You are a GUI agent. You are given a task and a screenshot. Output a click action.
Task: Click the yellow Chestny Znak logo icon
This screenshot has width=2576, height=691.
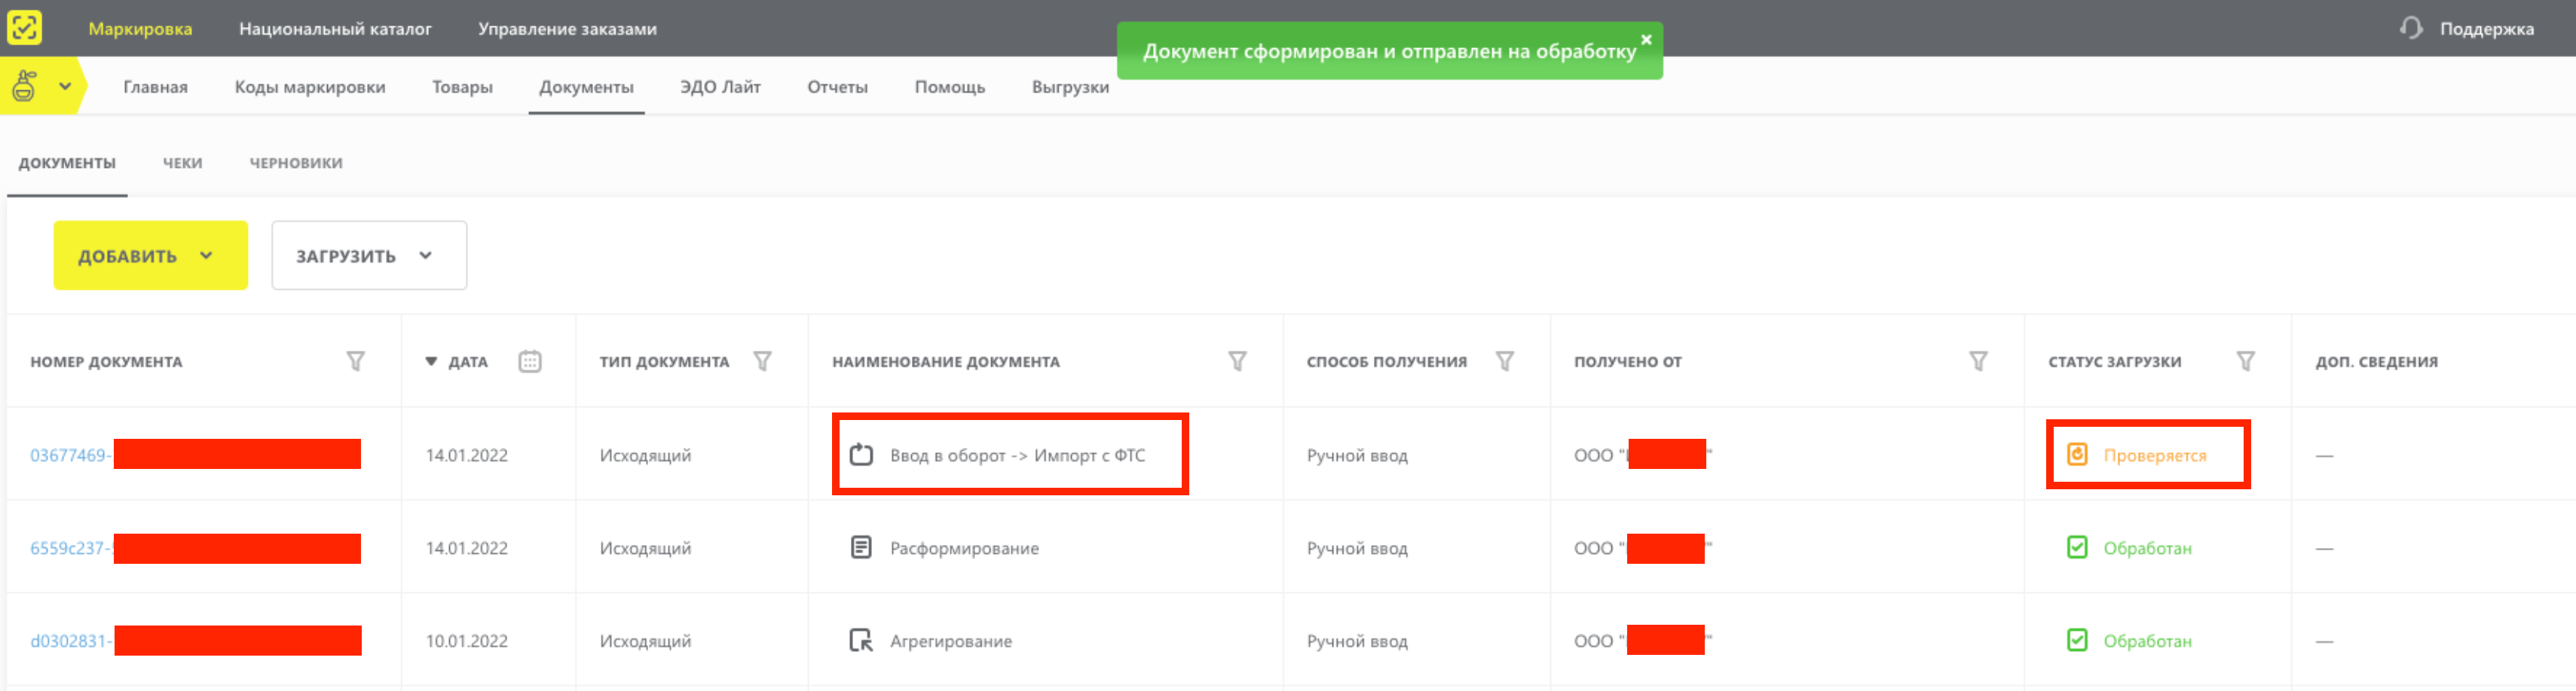click(24, 27)
